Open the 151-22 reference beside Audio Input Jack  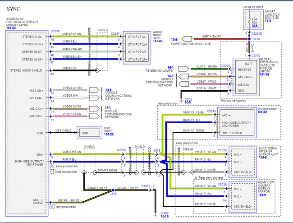click(158, 41)
